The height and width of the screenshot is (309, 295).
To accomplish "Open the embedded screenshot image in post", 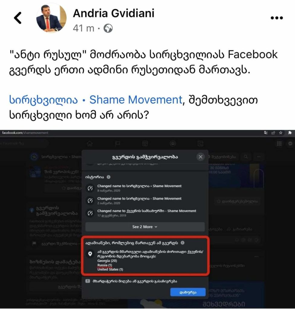I will 147,219.
